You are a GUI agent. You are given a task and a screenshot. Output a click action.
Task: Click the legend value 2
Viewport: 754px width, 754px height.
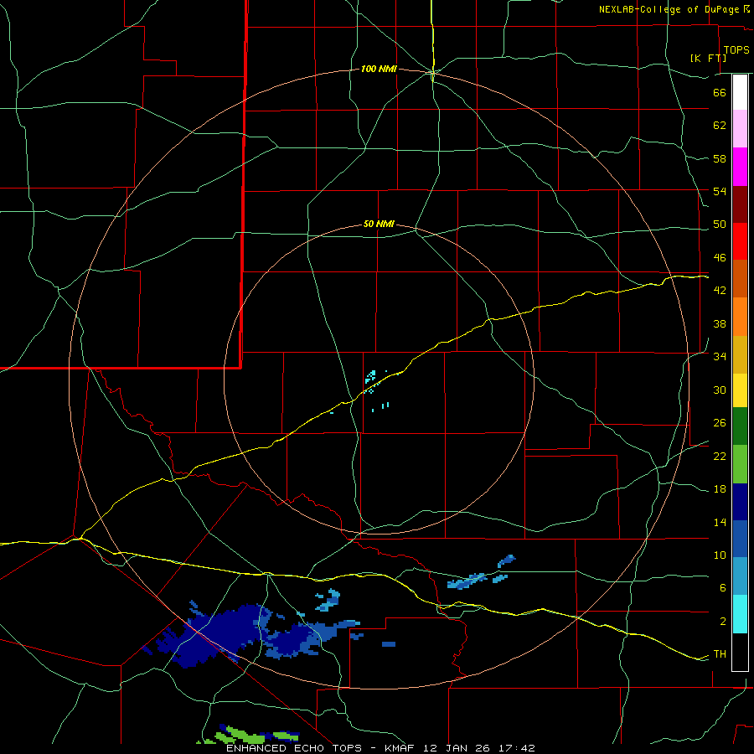[x=723, y=621]
